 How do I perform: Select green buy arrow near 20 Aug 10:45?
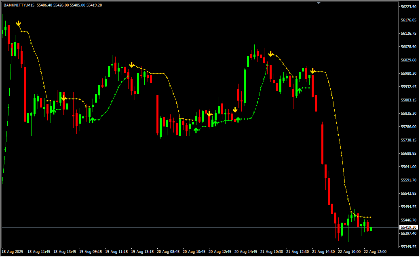click(x=196, y=130)
